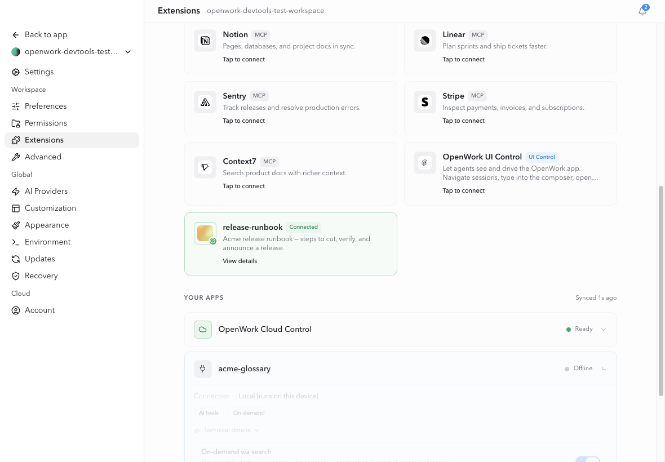Click the AI Providers lightning icon
Viewport: 665px width, 462px height.
click(x=16, y=192)
